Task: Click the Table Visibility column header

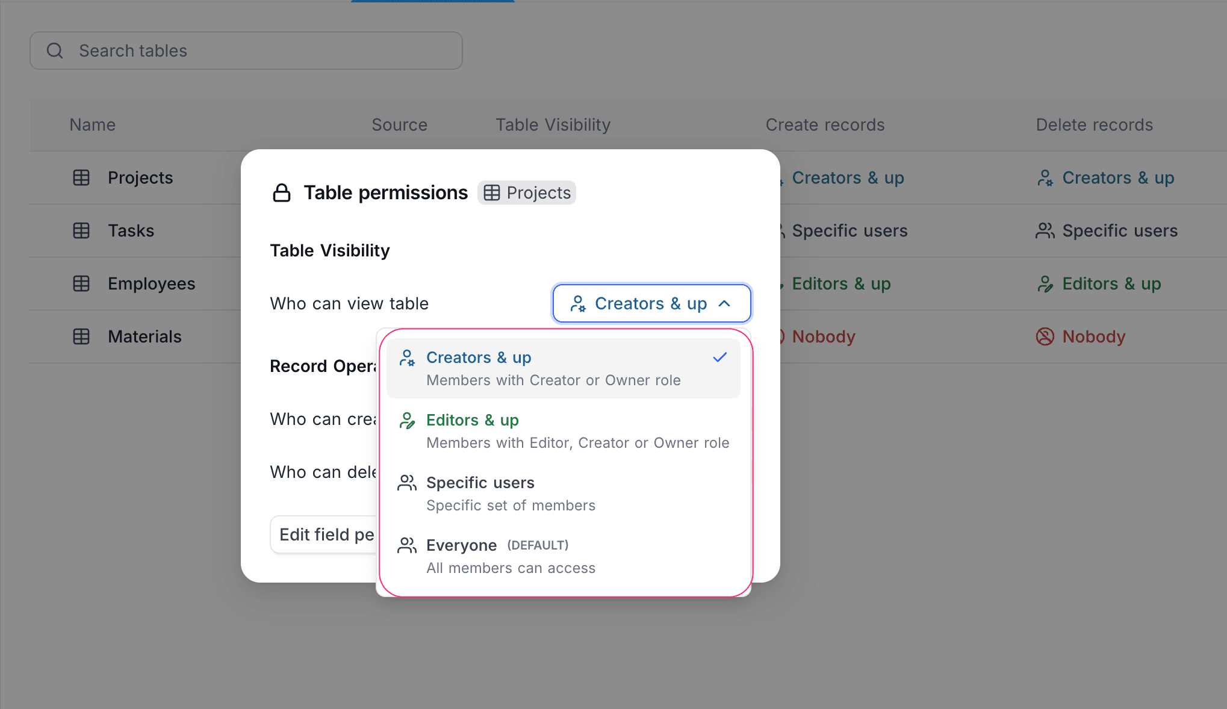Action: coord(553,125)
